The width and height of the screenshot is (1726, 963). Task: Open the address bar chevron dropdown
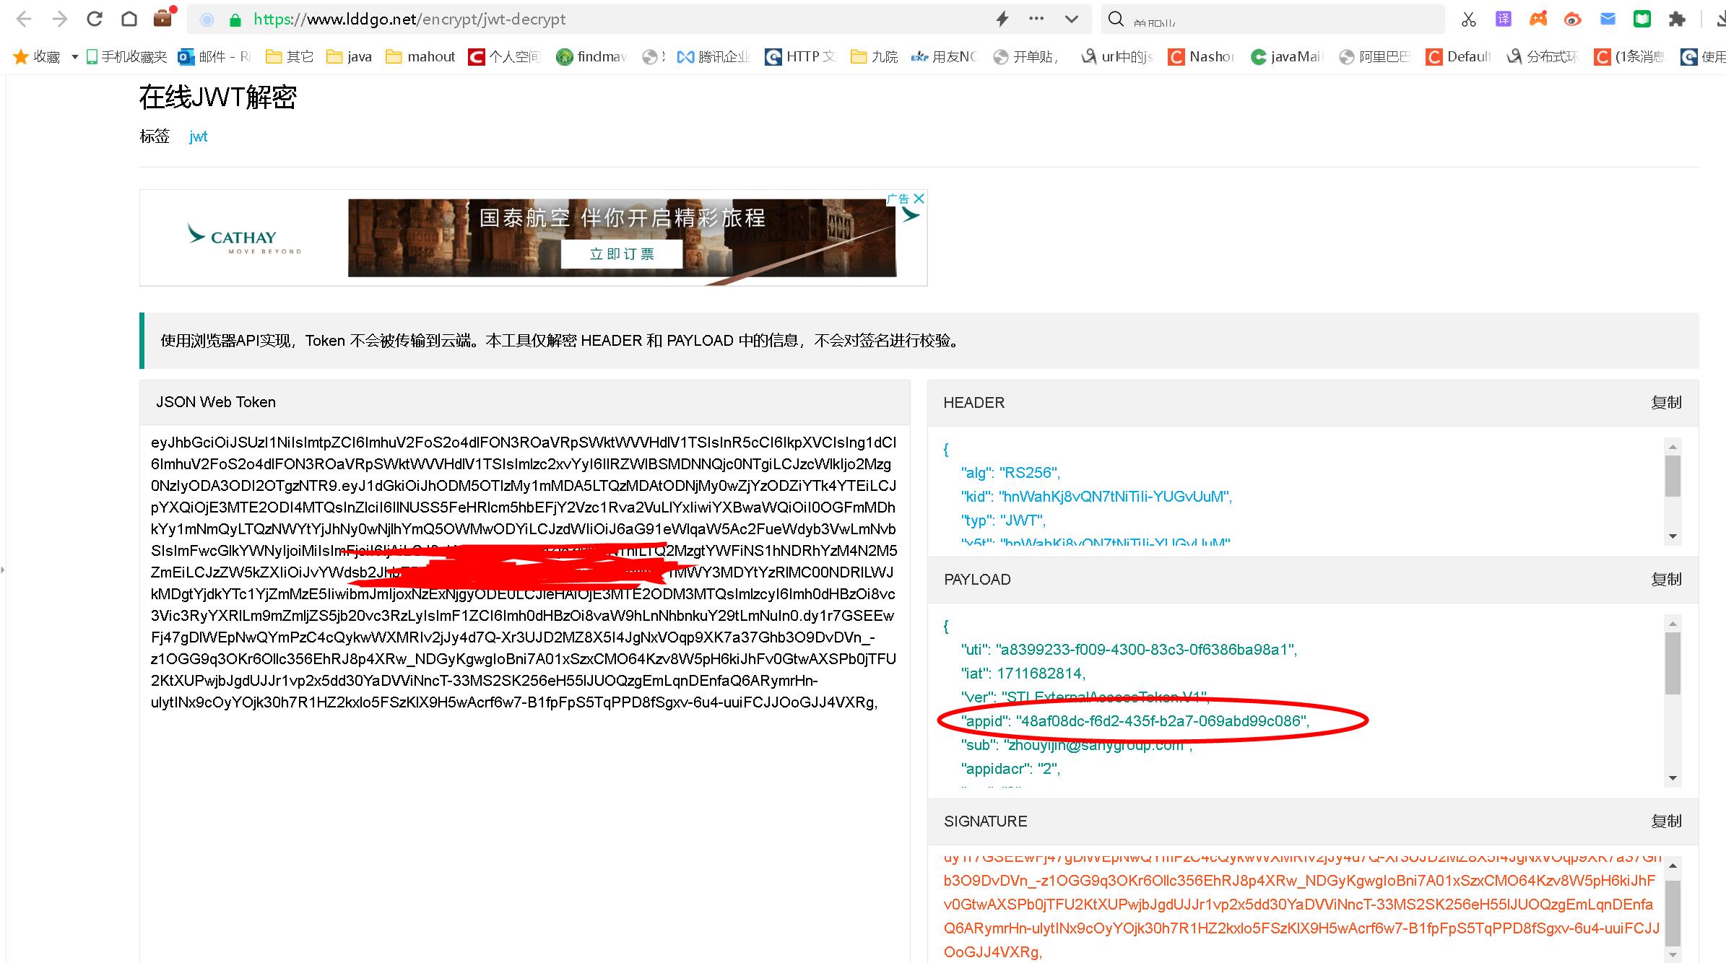[x=1070, y=19]
